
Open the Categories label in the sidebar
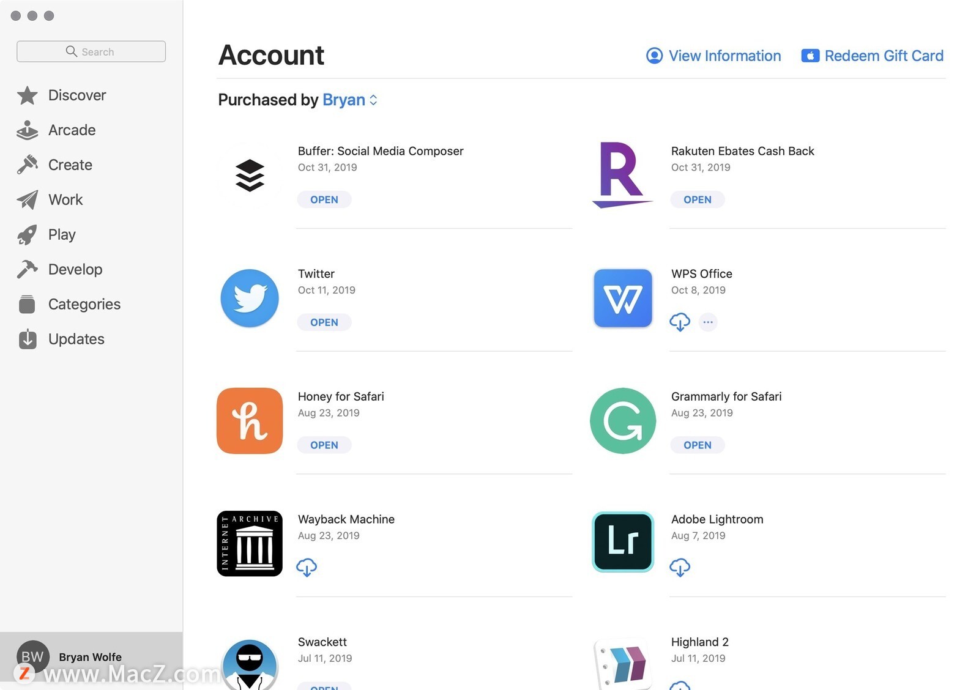[x=84, y=304]
